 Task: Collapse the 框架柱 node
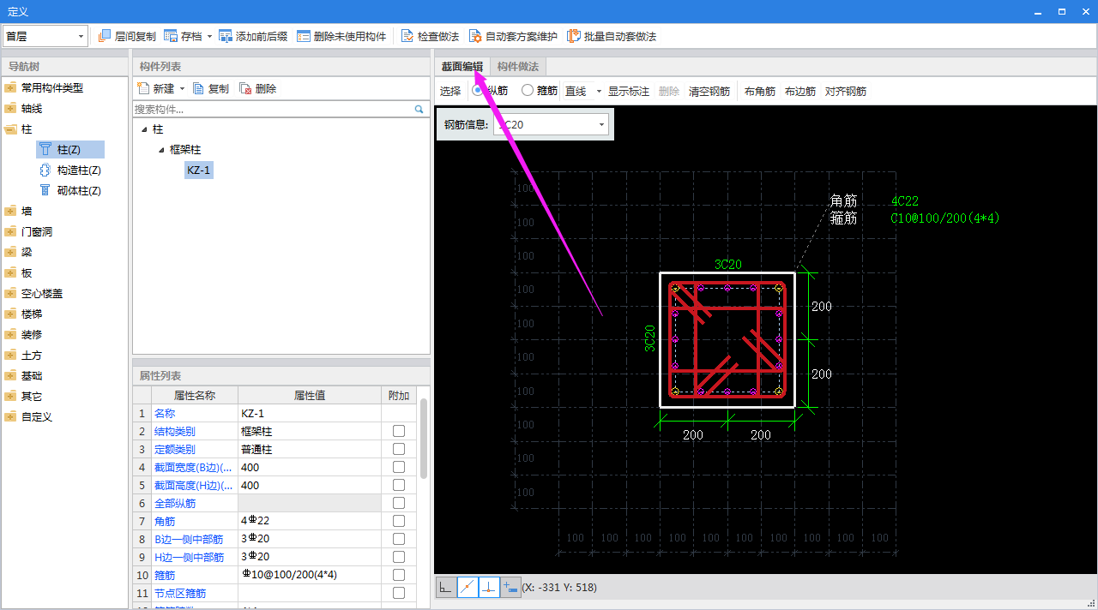(x=161, y=150)
